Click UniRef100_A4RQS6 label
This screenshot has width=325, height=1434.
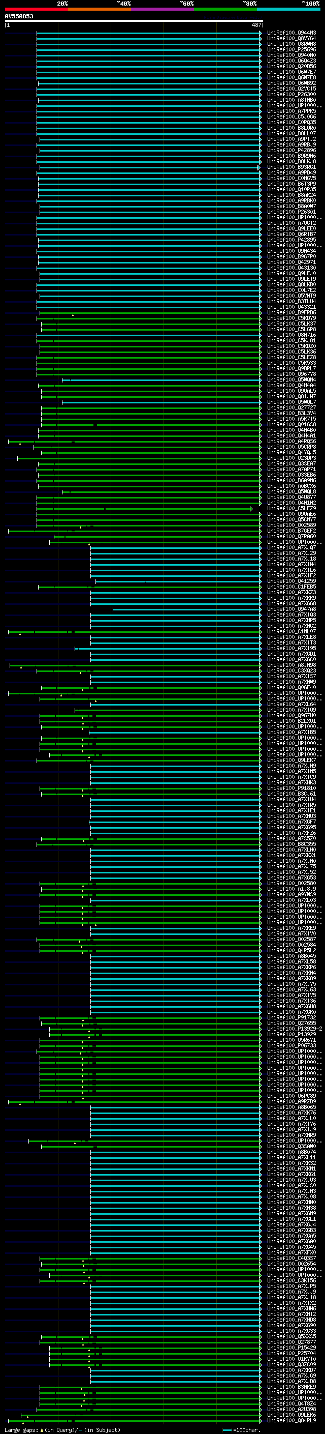click(x=291, y=442)
